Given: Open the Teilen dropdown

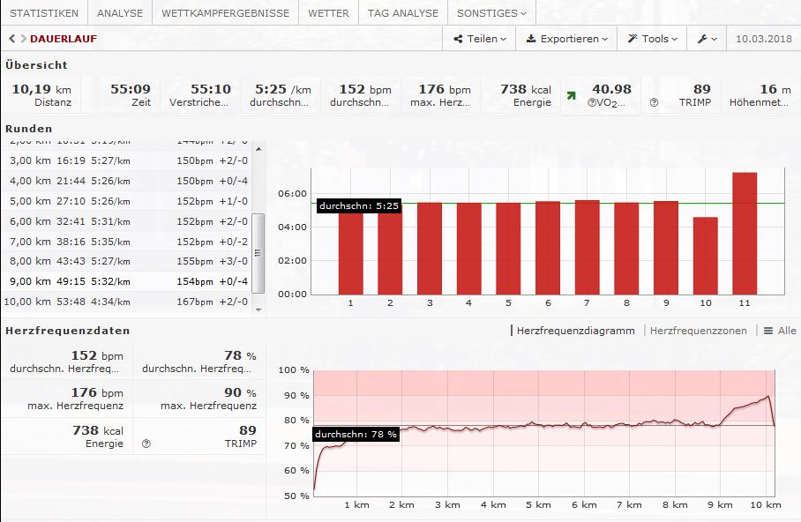Looking at the screenshot, I should click(x=480, y=39).
